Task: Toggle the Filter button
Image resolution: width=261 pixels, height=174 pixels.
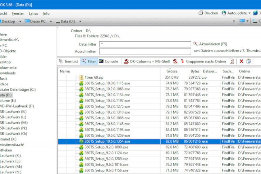Action: click(89, 62)
